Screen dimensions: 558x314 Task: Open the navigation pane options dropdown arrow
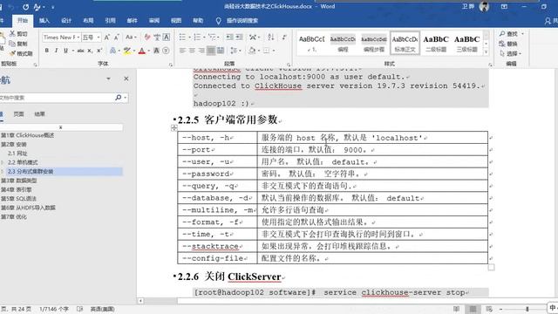point(108,78)
